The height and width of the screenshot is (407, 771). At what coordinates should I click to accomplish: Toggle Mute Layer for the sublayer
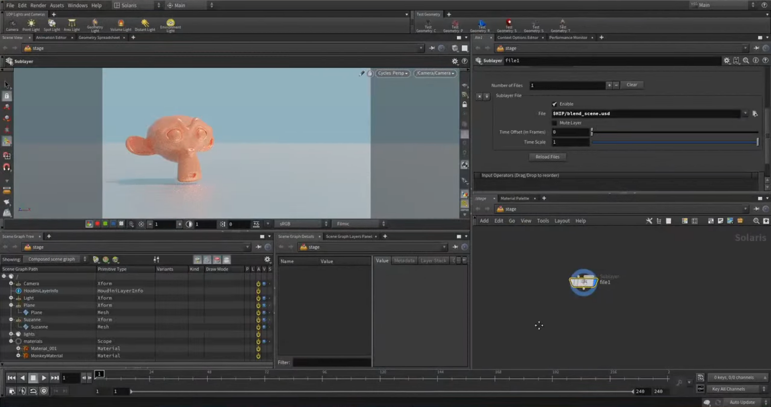pos(555,123)
